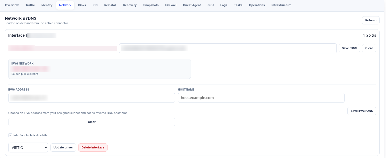Clear the IPv4 rDNS field
386x158 pixels.
pyautogui.click(x=369, y=48)
